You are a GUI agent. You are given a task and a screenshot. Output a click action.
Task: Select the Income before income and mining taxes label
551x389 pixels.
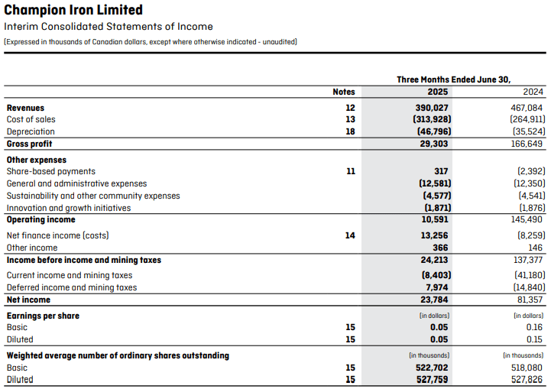coord(84,261)
